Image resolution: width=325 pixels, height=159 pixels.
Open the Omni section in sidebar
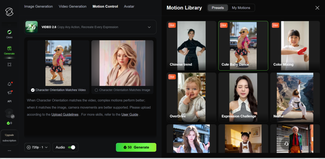(x=9, y=34)
